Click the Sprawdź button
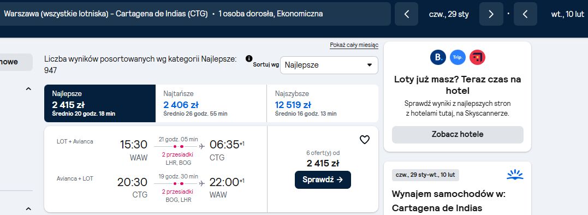The image size is (588, 215). (x=323, y=180)
